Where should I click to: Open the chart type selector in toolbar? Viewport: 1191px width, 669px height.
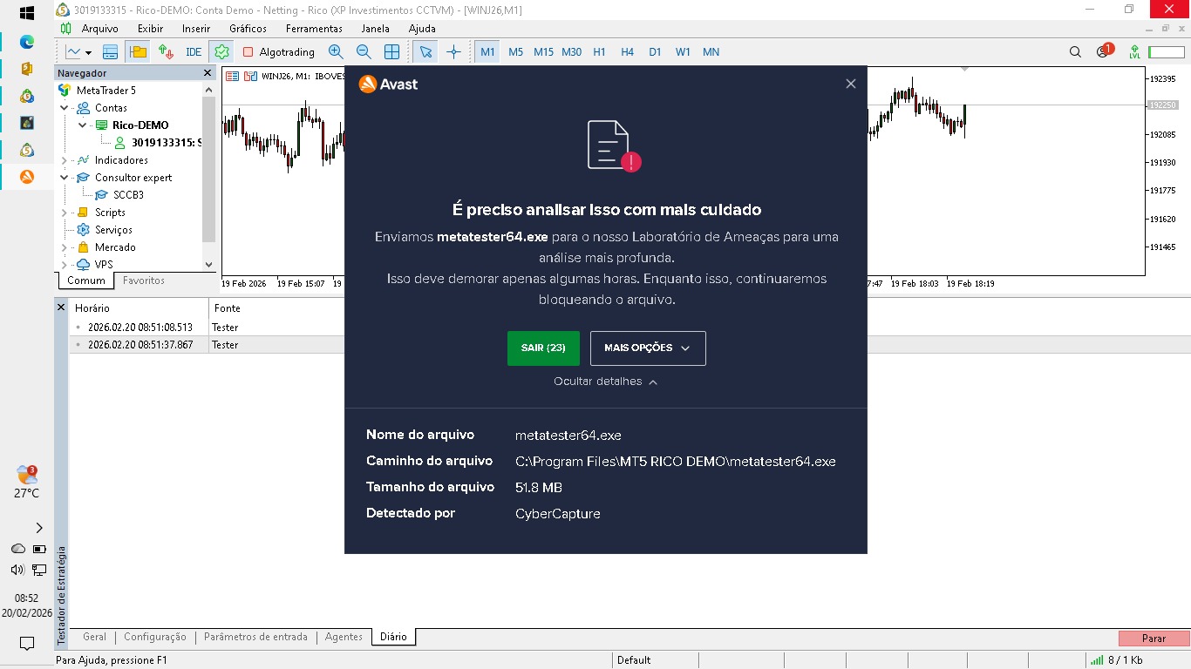point(78,51)
